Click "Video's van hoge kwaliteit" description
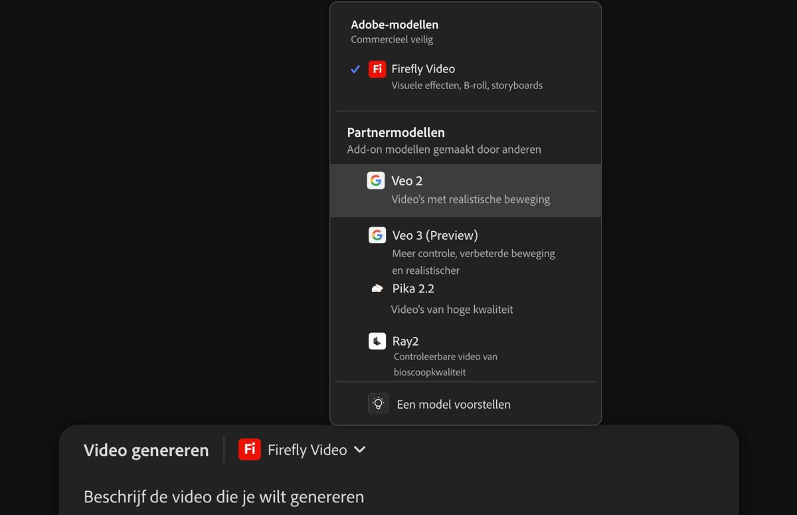Viewport: 797px width, 515px height. 452,310
